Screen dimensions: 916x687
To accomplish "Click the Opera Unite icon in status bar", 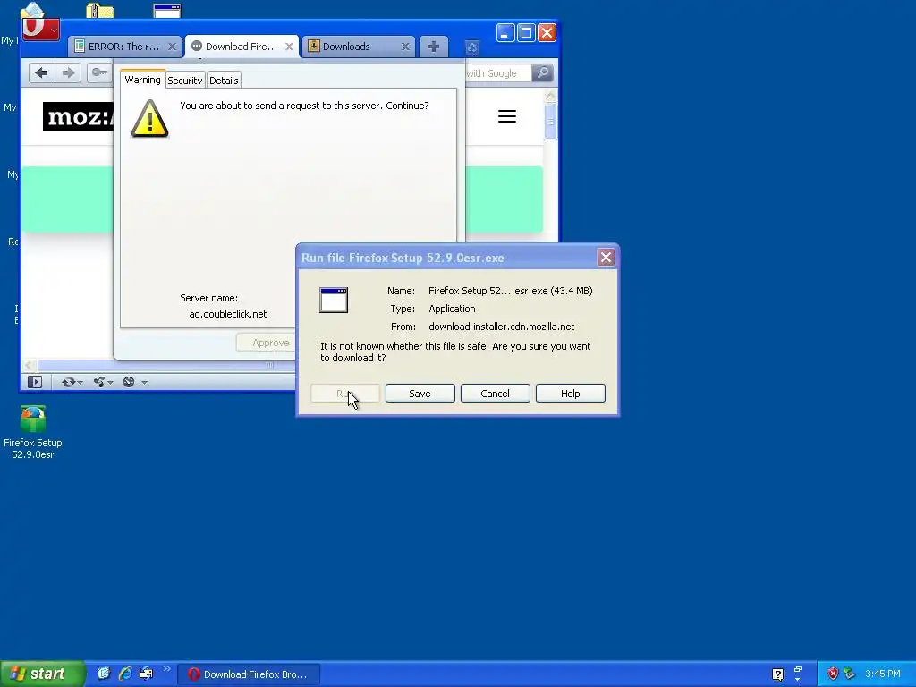I will [x=98, y=382].
